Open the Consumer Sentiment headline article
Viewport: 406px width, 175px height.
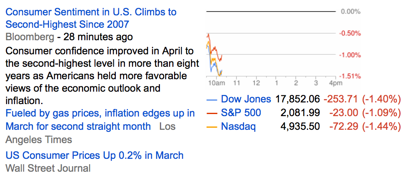tap(91, 17)
